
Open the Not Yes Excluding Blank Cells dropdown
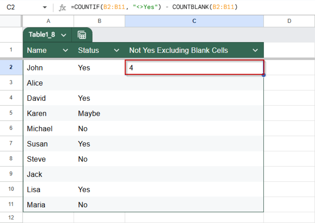click(x=255, y=50)
